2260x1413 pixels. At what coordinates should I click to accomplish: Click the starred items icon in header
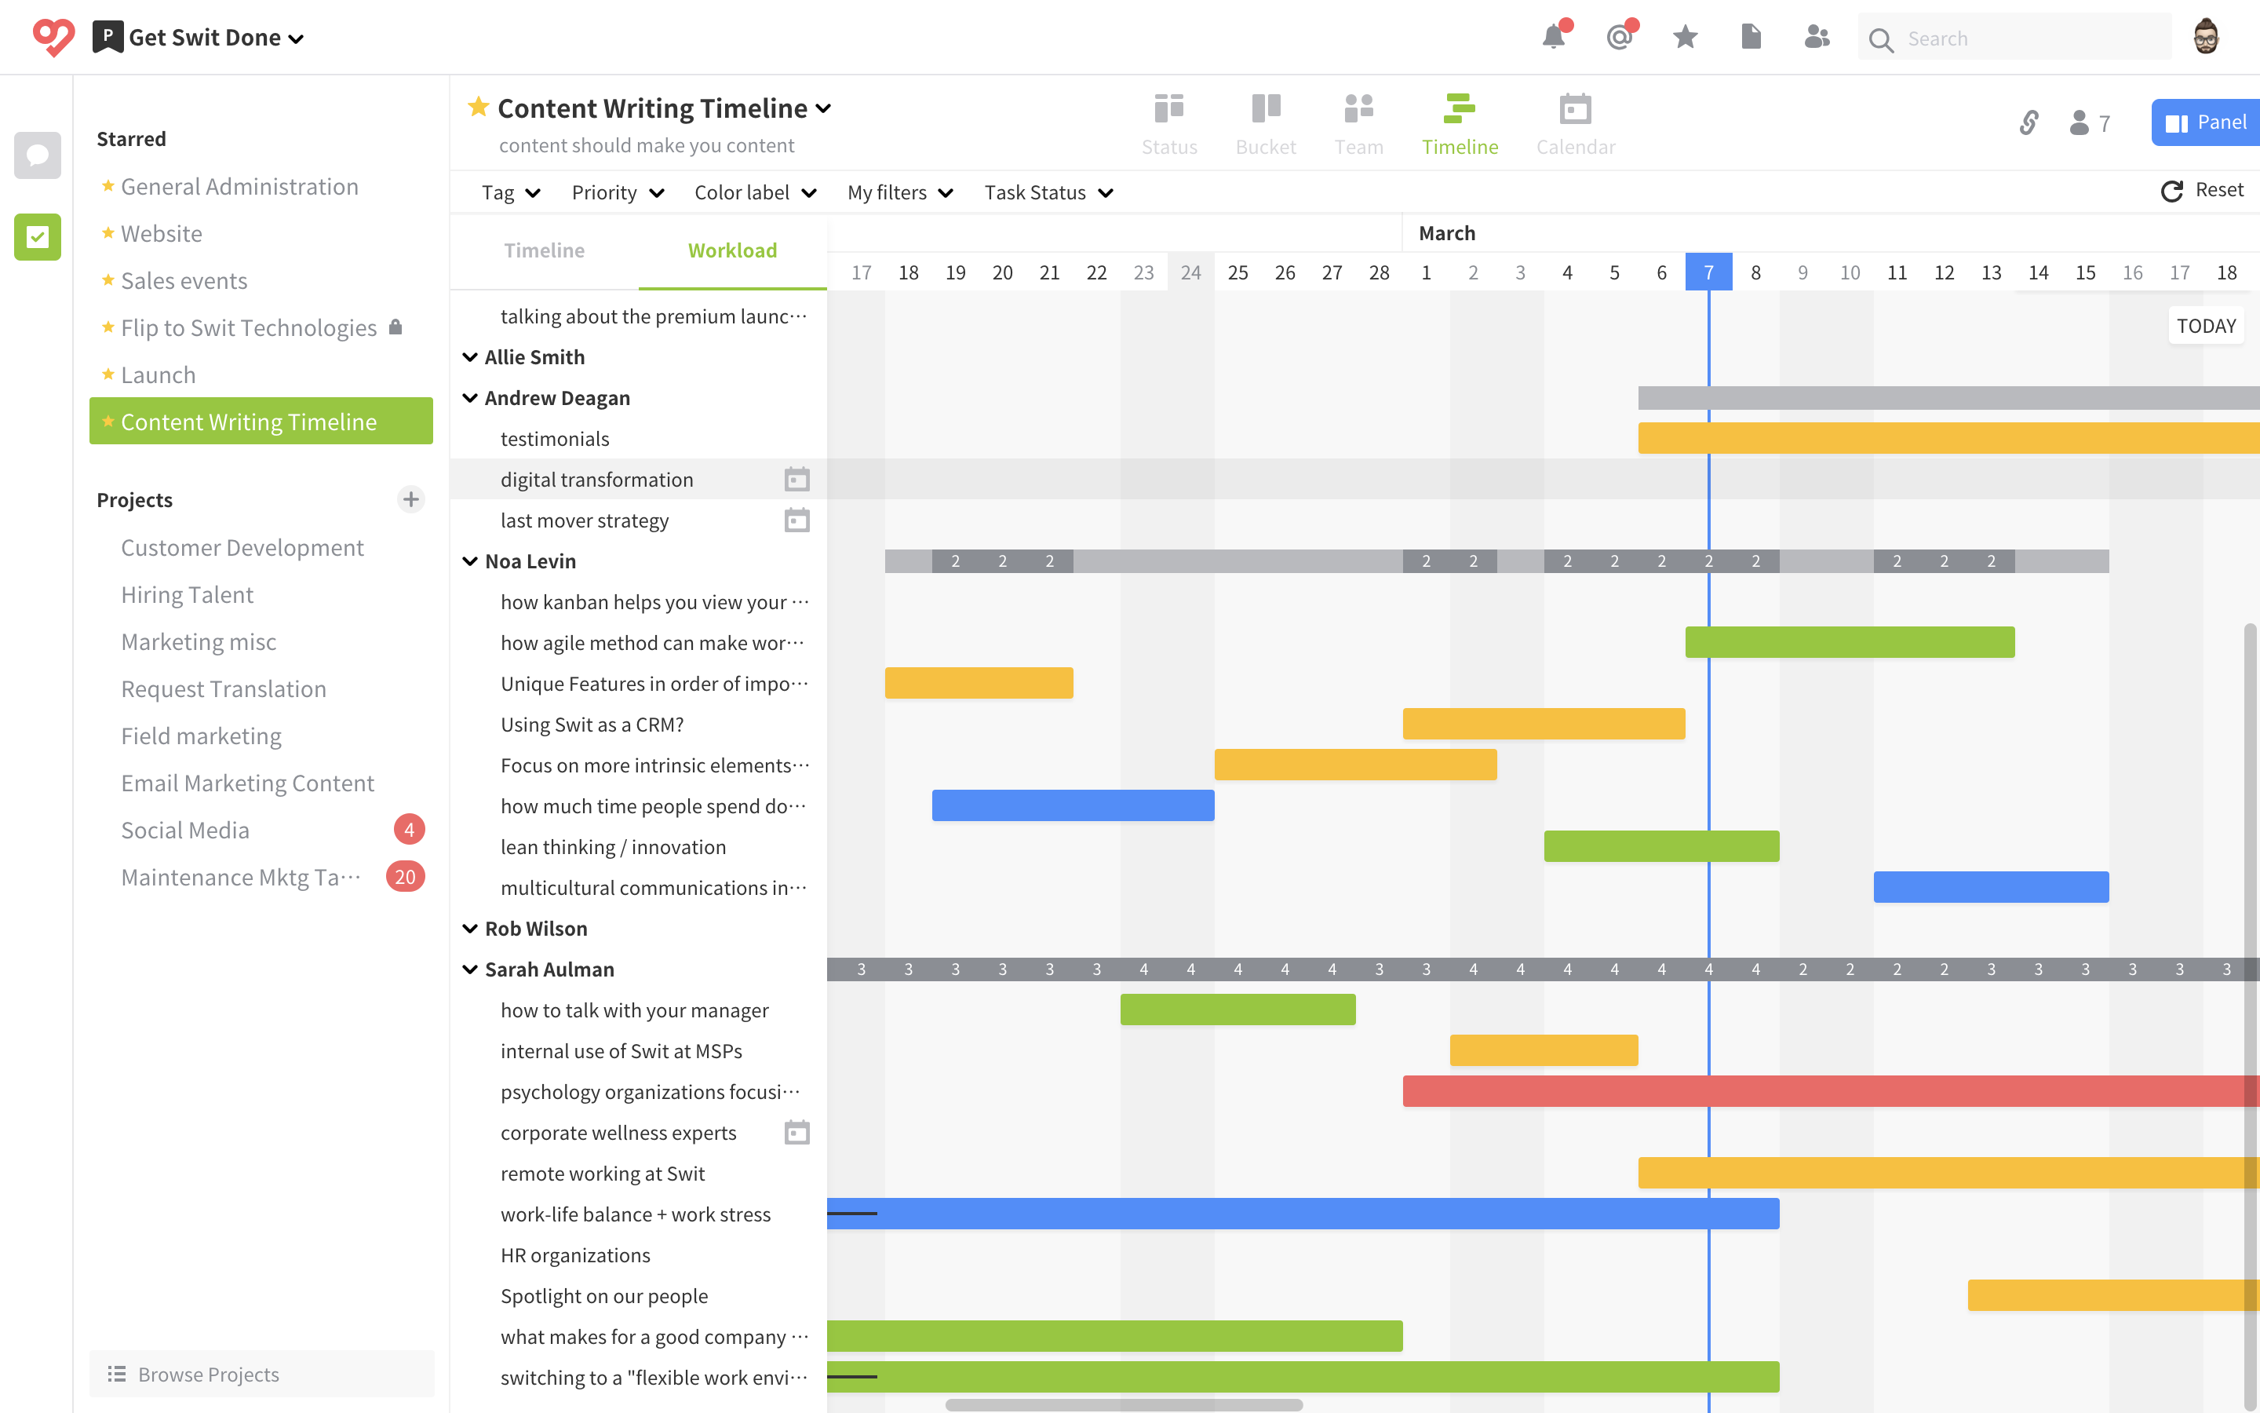tap(1685, 38)
